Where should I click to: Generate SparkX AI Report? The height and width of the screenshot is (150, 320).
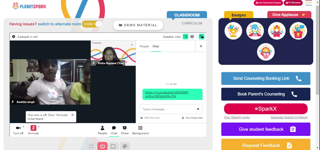289,117
